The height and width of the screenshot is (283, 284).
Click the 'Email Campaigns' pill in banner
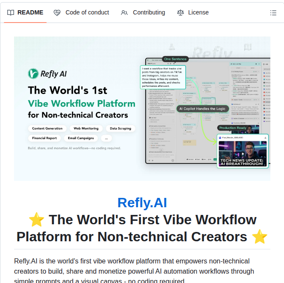coord(81,138)
